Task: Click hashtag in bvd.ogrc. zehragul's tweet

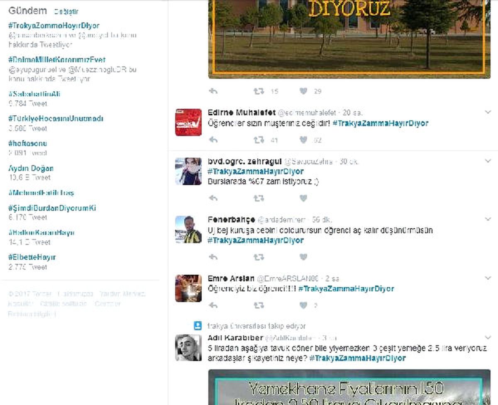Action: pos(256,171)
